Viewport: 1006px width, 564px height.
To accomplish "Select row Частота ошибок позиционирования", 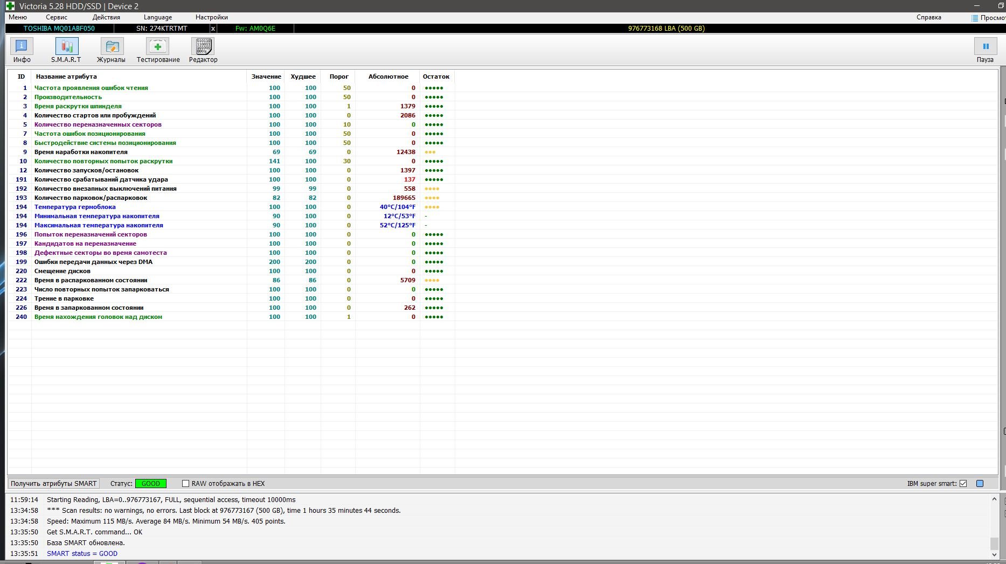I will click(232, 134).
